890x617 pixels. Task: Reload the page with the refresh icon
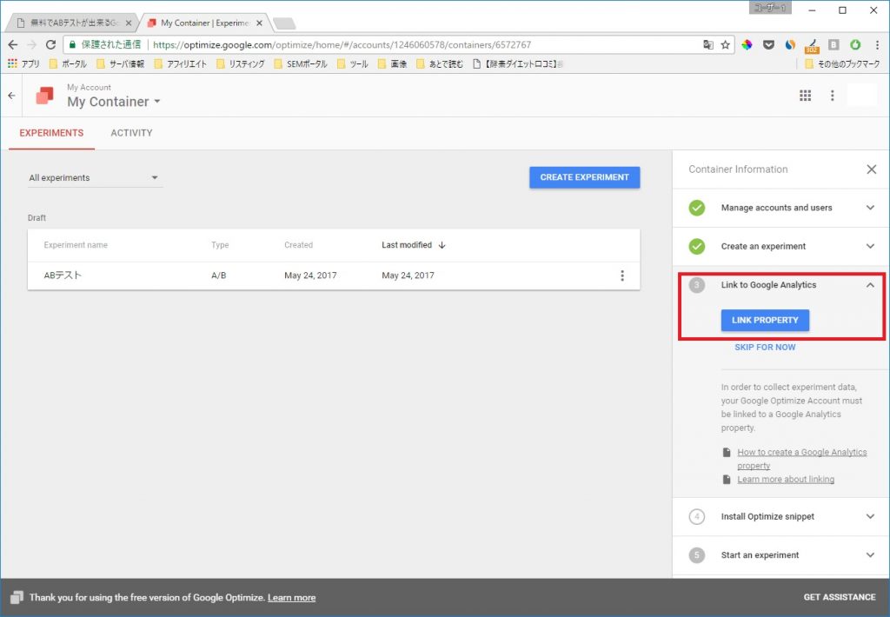[x=50, y=44]
